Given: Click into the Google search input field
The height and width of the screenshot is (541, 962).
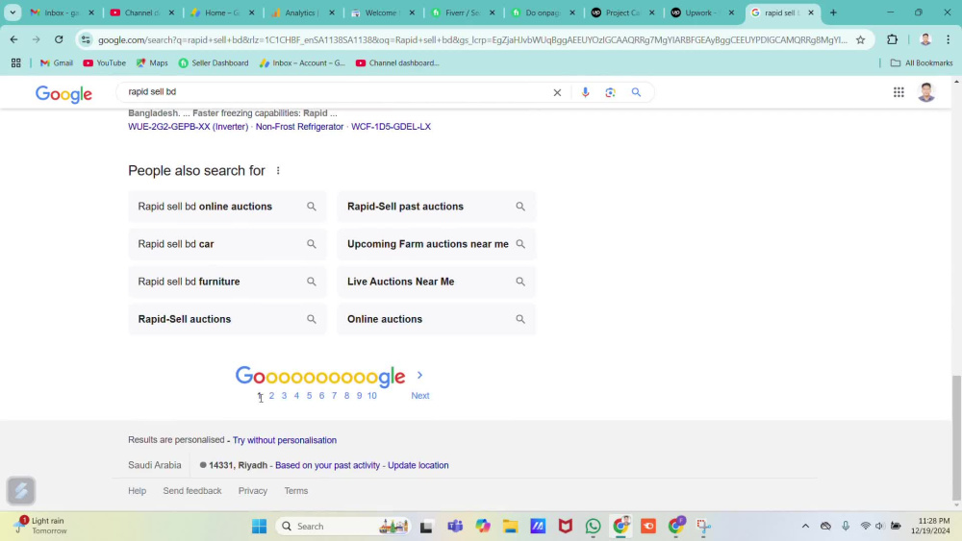Looking at the screenshot, I should coord(335,92).
